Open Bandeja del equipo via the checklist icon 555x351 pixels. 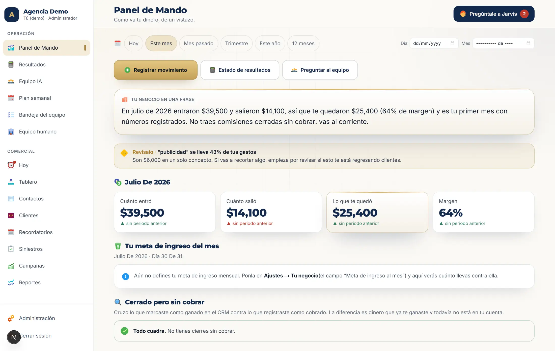11,115
